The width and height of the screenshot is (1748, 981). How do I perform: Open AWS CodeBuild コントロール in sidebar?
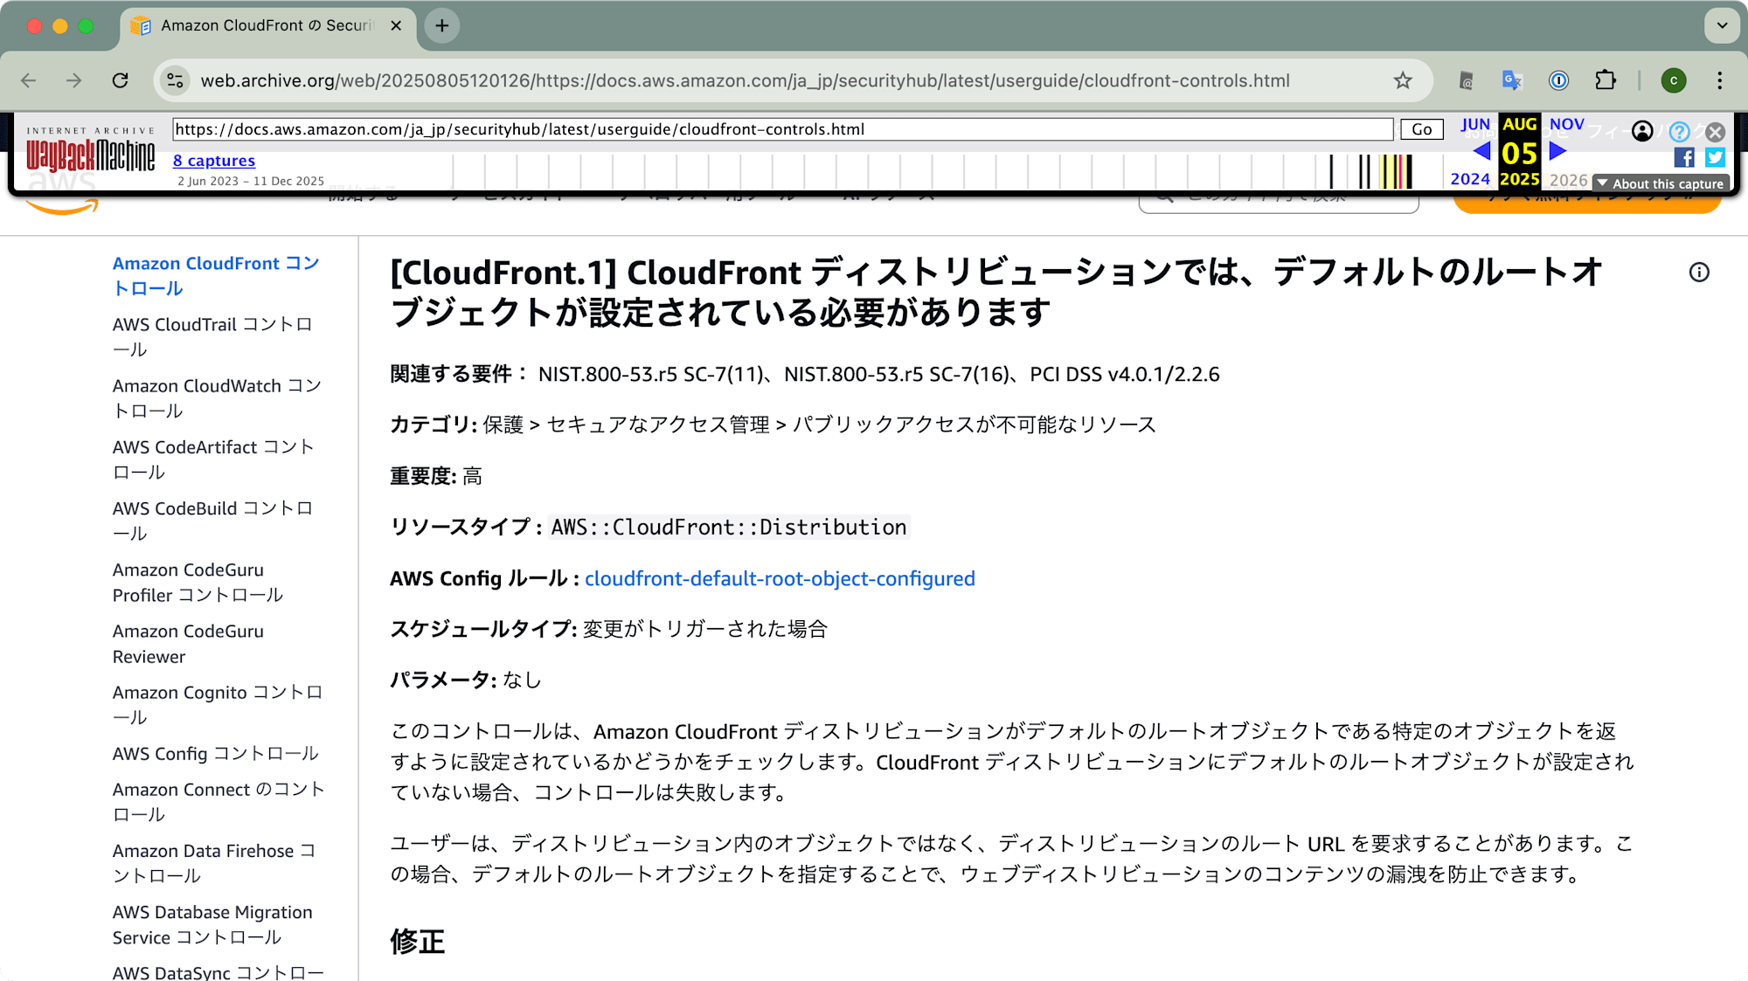[212, 521]
